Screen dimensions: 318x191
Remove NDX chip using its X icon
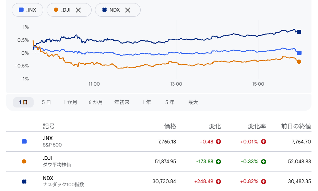tap(128, 10)
